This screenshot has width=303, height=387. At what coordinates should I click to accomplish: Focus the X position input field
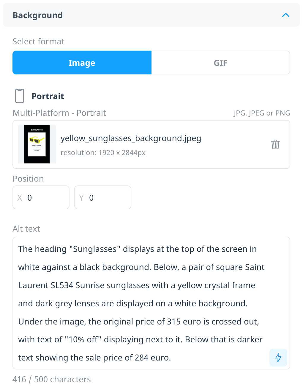point(41,197)
